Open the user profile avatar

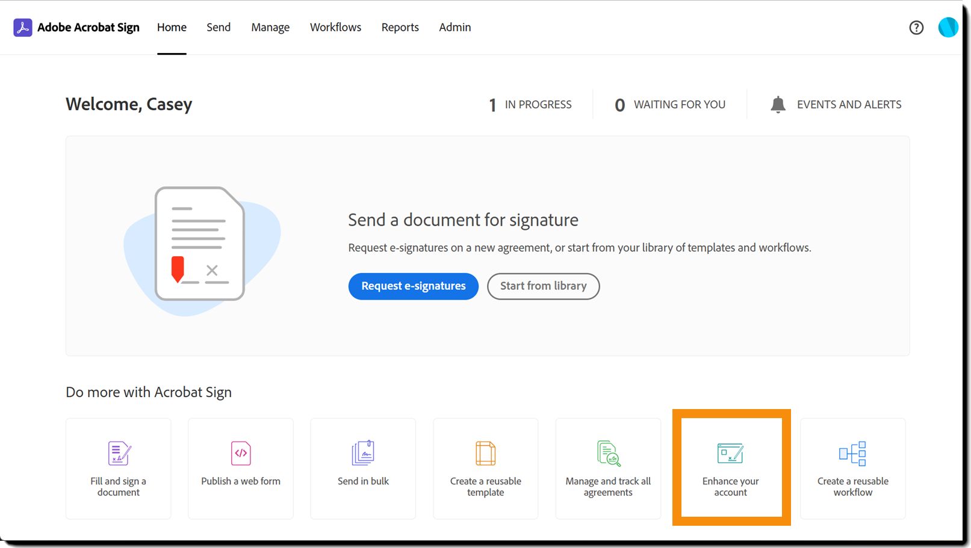(948, 27)
